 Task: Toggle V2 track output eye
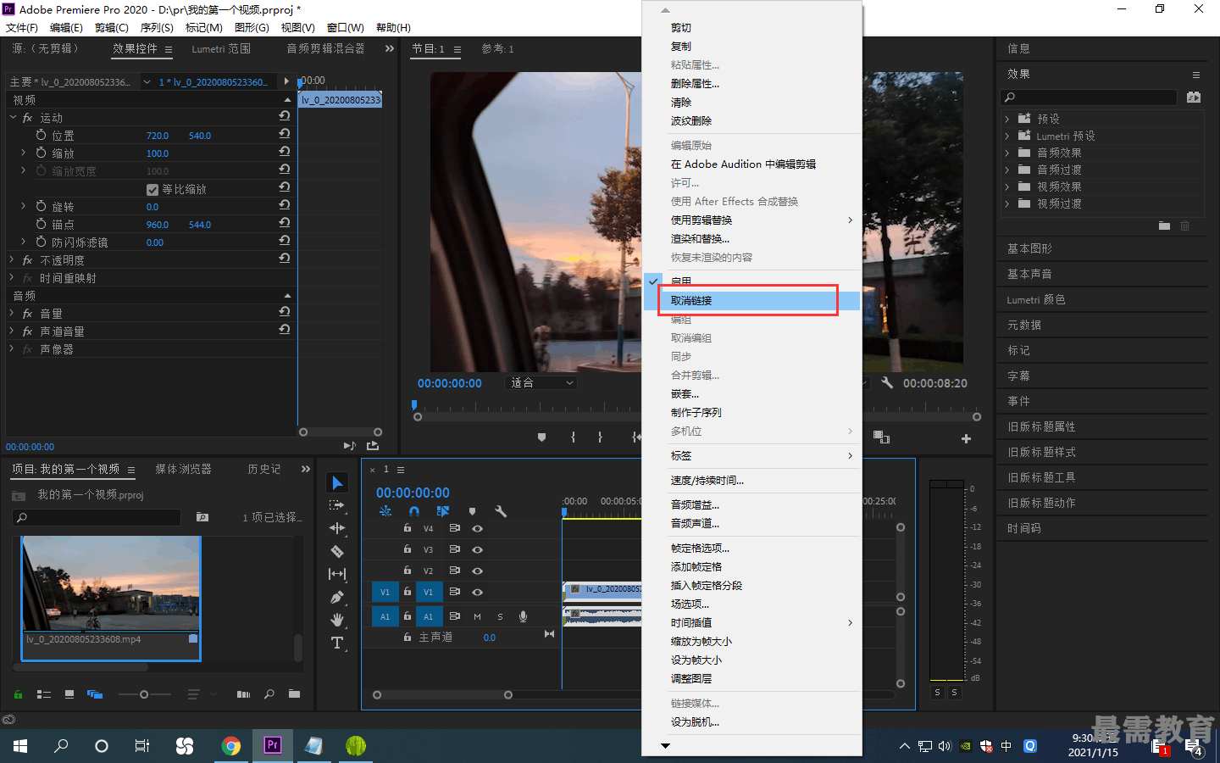(x=477, y=571)
